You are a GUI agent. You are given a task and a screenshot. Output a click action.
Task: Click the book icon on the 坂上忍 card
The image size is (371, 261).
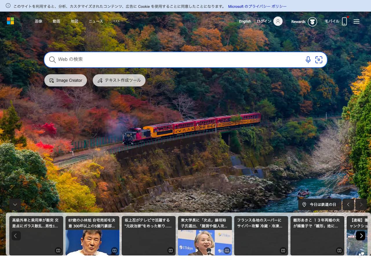pyautogui.click(x=171, y=251)
